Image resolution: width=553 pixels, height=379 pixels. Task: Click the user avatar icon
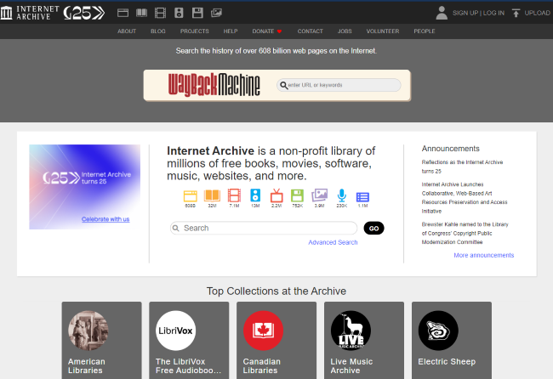[x=442, y=13]
